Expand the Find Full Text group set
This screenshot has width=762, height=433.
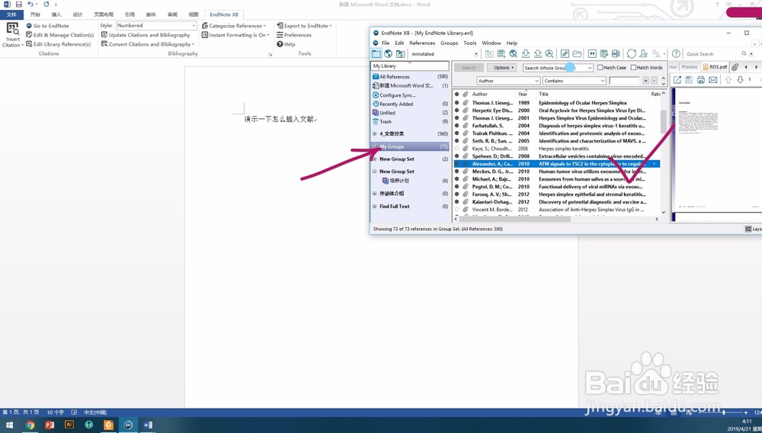pyautogui.click(x=374, y=206)
